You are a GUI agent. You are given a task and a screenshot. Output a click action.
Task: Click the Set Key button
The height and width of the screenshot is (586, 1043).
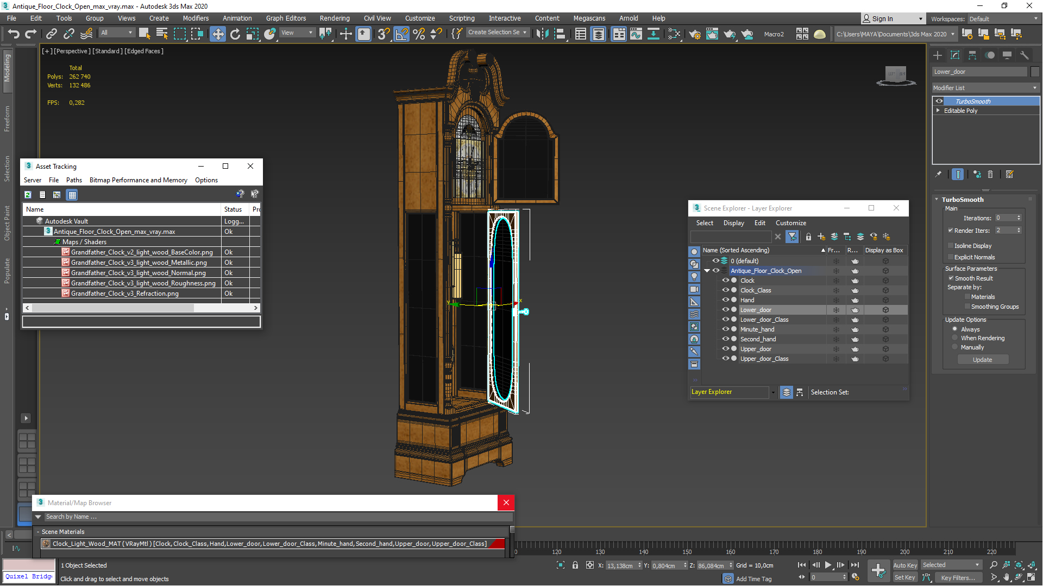[904, 578]
